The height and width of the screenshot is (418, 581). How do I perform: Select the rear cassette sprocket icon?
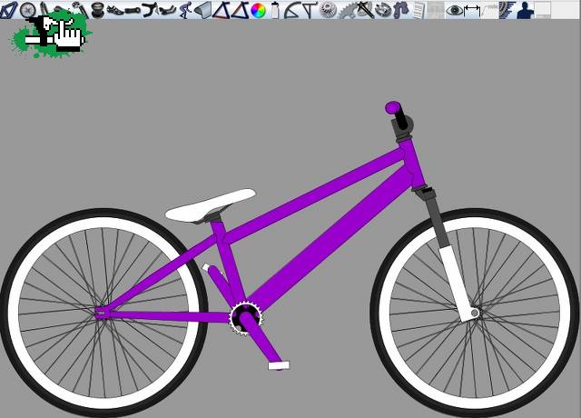329,10
